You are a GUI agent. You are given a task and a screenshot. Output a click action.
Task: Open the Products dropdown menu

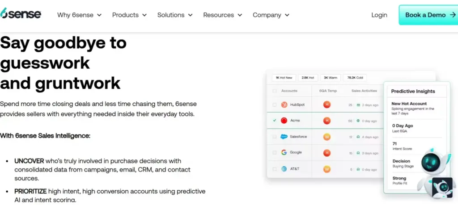pos(129,15)
